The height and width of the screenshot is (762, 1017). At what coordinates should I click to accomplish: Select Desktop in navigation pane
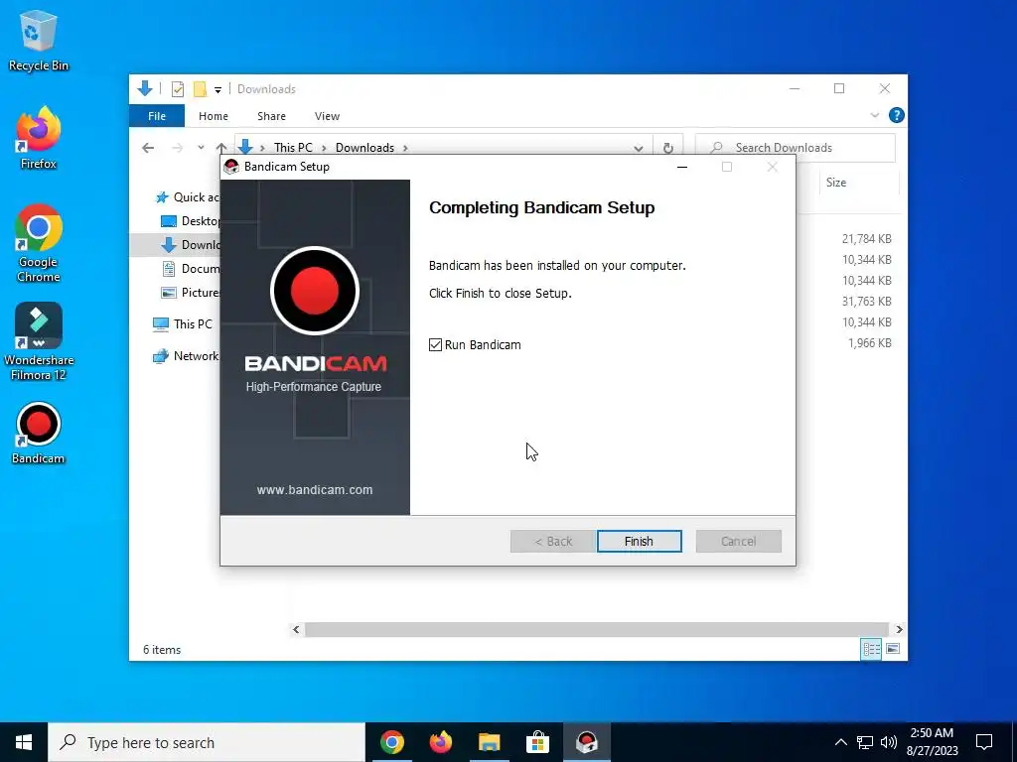(x=190, y=221)
